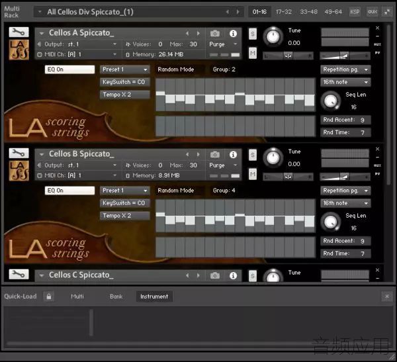
Task: Switch to instrument page 33-48
Action: click(308, 12)
